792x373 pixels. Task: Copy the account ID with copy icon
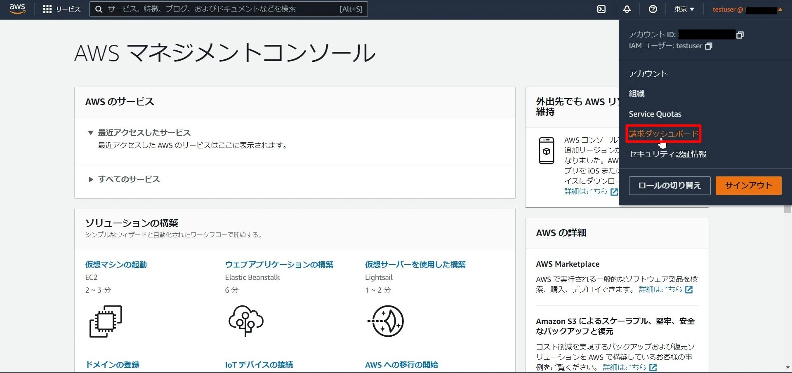[740, 35]
